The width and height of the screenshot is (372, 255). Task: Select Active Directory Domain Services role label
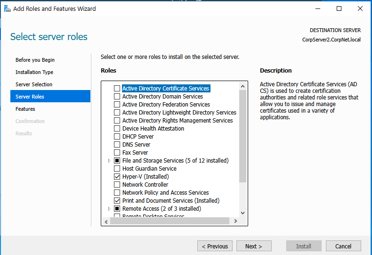coord(162,97)
